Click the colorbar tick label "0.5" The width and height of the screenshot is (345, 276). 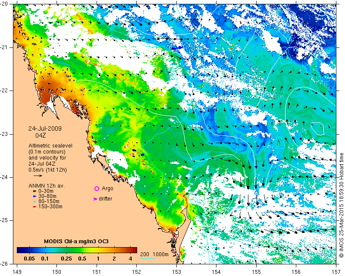coord(82,259)
